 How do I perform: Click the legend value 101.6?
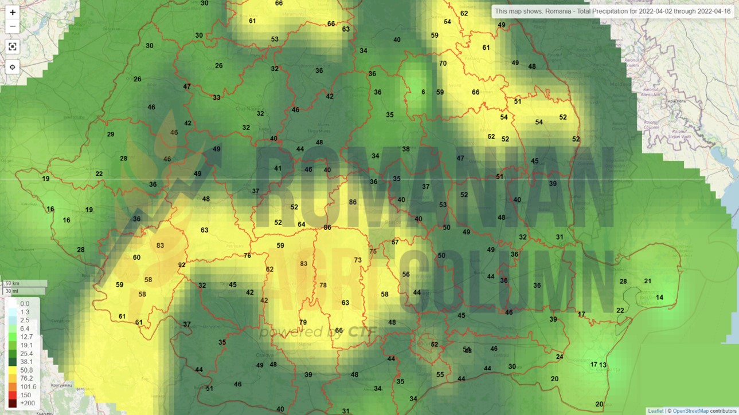pyautogui.click(x=28, y=387)
